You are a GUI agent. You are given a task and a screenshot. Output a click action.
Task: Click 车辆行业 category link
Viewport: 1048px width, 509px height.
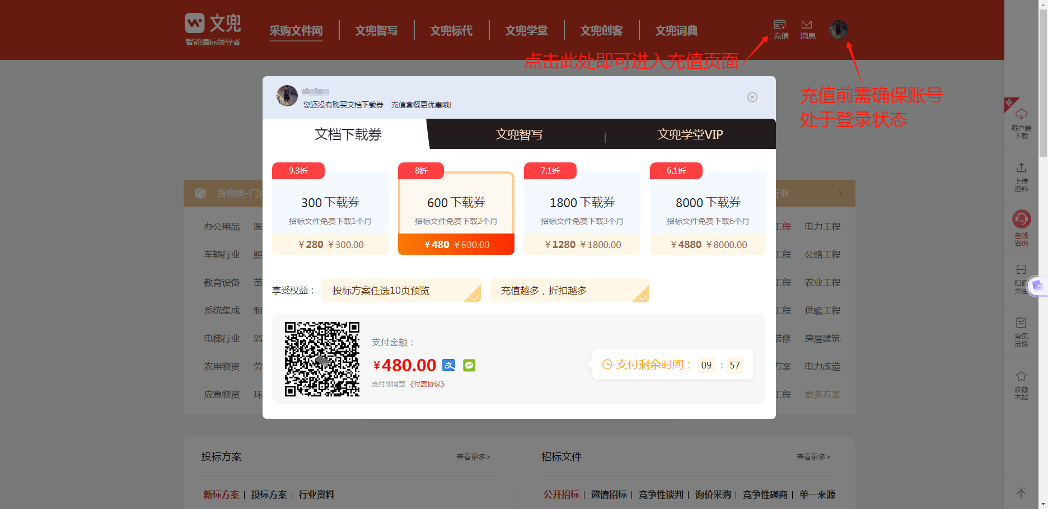(222, 254)
